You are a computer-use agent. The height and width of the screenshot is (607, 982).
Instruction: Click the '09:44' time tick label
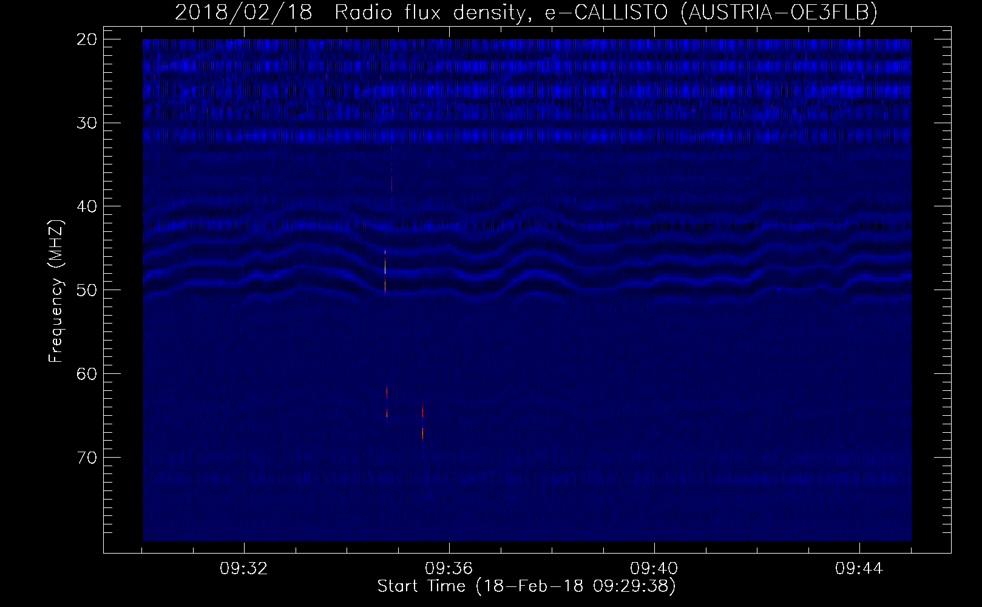coord(859,569)
